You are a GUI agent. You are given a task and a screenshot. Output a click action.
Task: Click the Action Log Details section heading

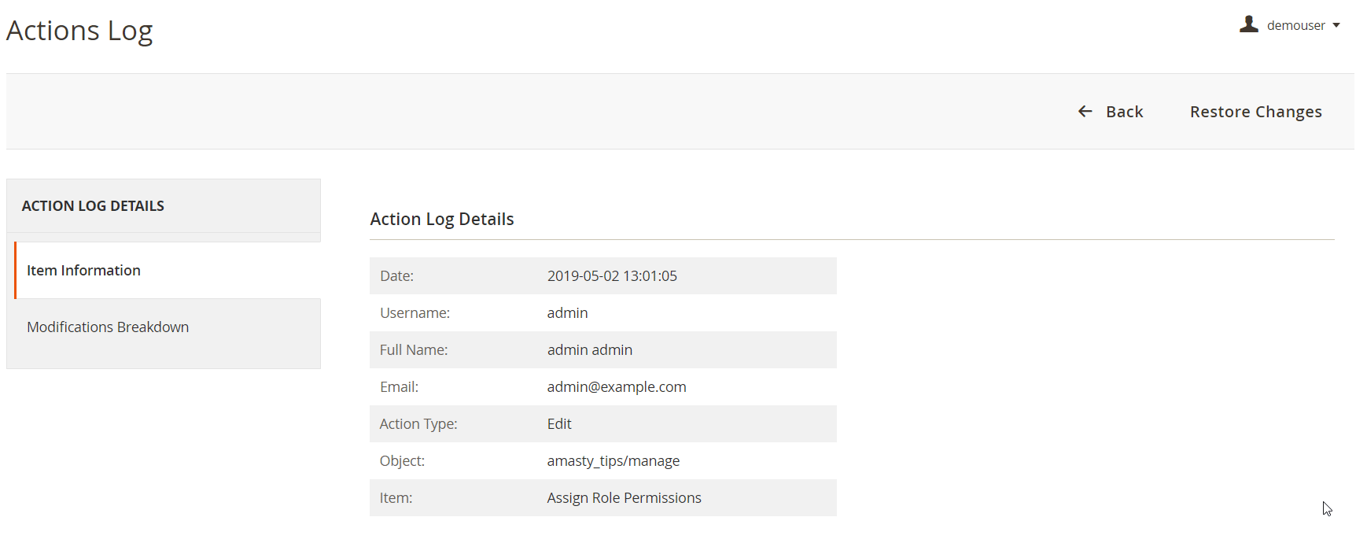[442, 220]
